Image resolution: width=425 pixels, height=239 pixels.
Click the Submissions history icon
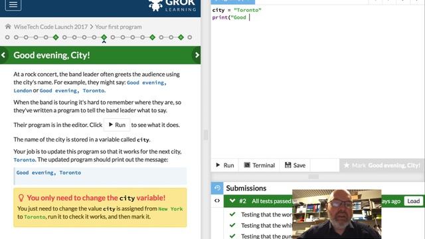[x=217, y=188]
